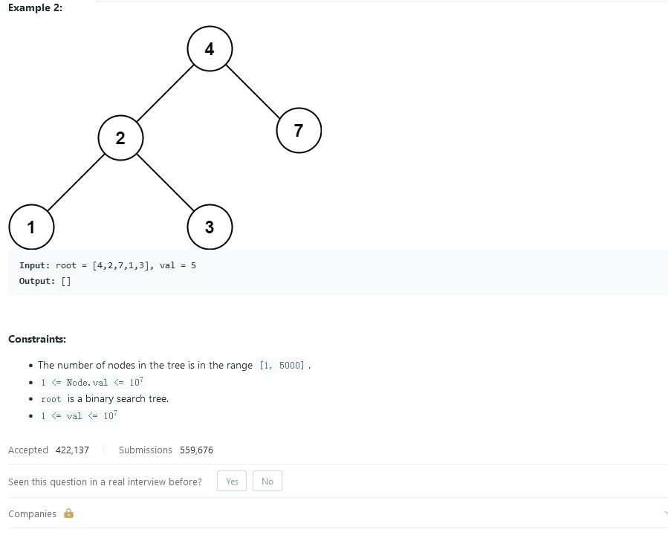The width and height of the screenshot is (668, 541).
Task: Click the Node.val constraint code snippet
Action: pos(92,382)
